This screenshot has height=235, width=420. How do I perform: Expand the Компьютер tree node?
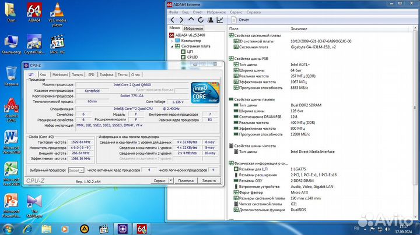click(172, 41)
